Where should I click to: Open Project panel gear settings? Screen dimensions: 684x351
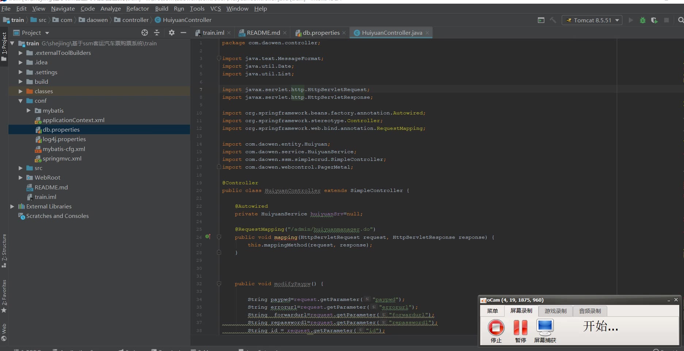(171, 33)
